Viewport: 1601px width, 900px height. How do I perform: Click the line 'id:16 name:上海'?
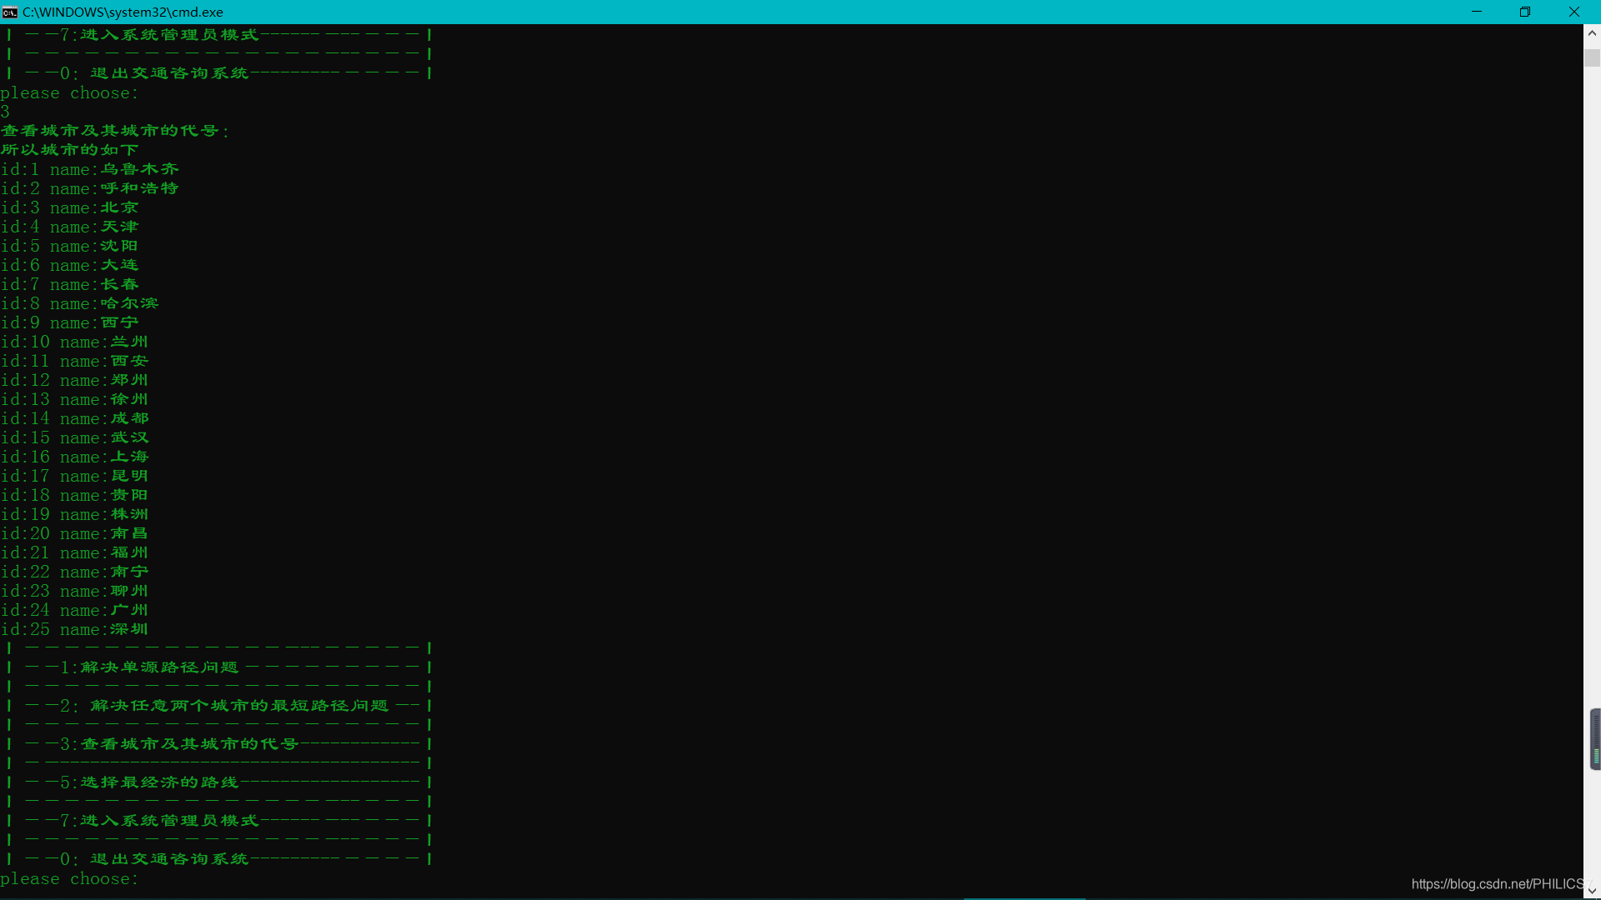pos(74,457)
